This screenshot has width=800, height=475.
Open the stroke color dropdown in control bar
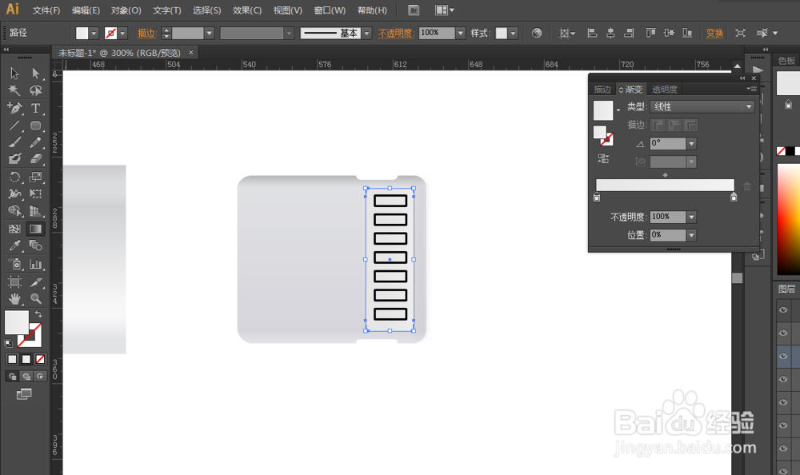[x=122, y=33]
